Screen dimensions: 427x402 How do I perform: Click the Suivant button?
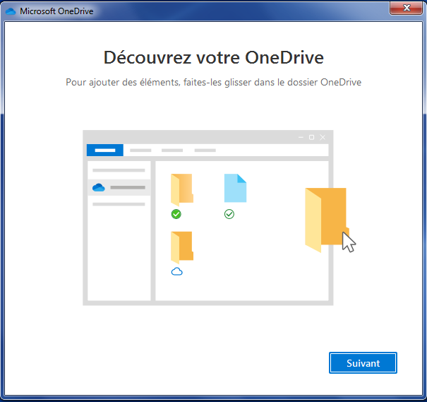(363, 362)
